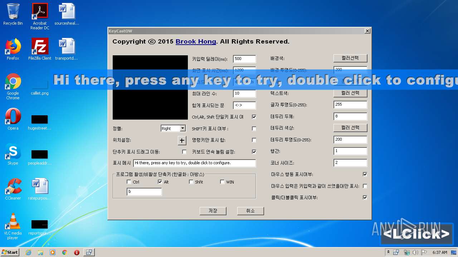The image size is (458, 257).
Task: Enable the WIN hotkey modifier checkbox
Action: (x=223, y=182)
